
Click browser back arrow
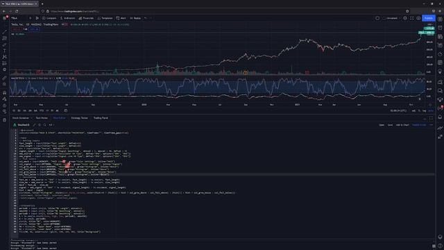pos(4,11)
